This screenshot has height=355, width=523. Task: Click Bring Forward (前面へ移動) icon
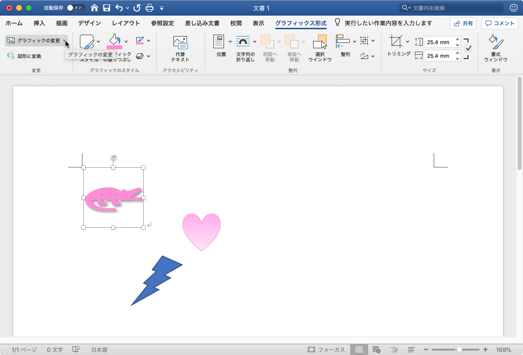pyautogui.click(x=267, y=41)
